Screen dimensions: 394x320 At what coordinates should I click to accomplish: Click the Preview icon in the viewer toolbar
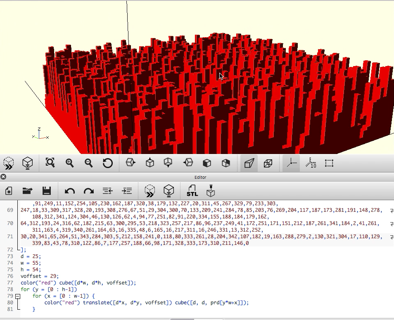[9, 163]
